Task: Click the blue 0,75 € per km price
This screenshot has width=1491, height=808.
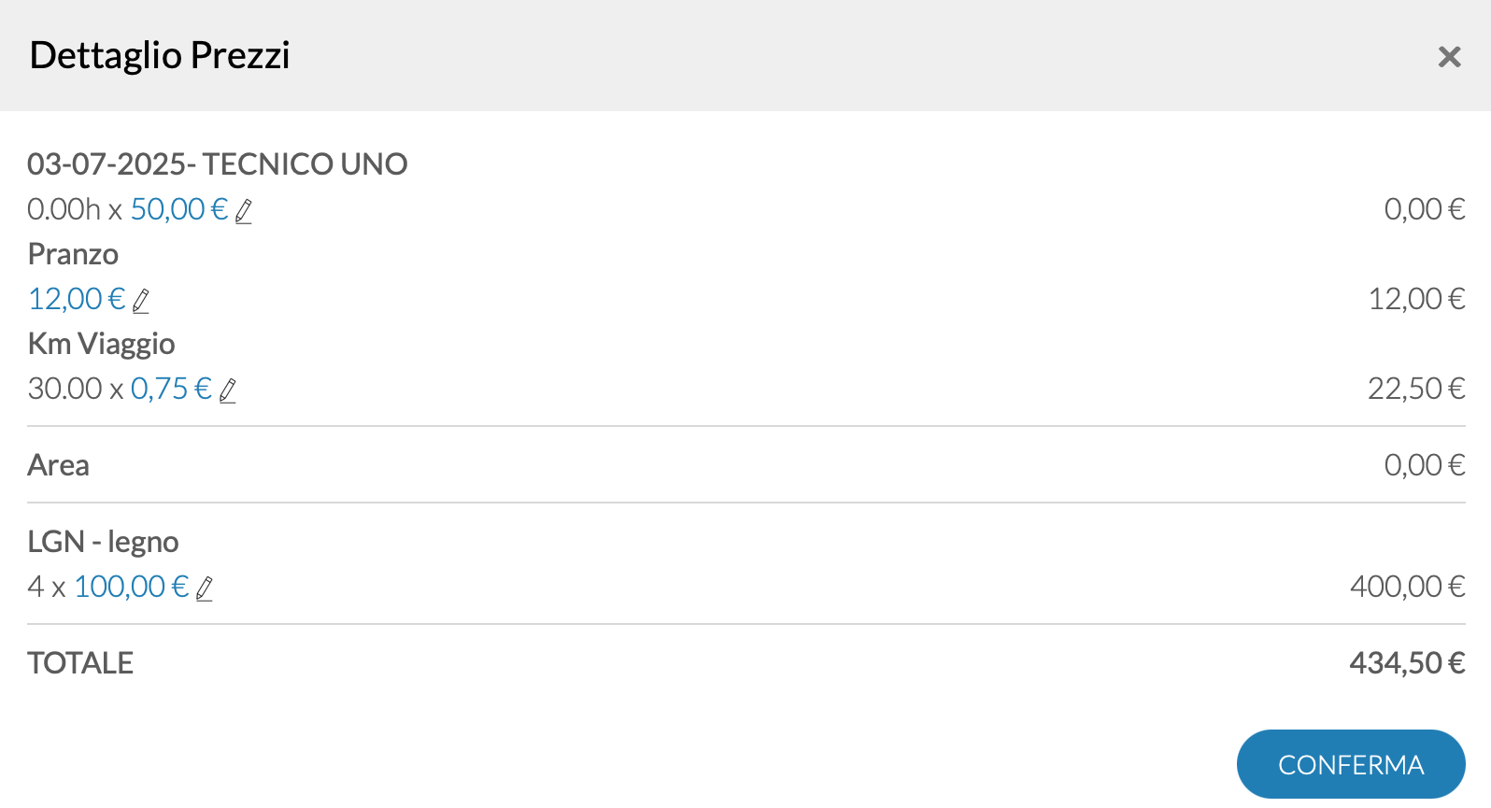Action: click(171, 389)
